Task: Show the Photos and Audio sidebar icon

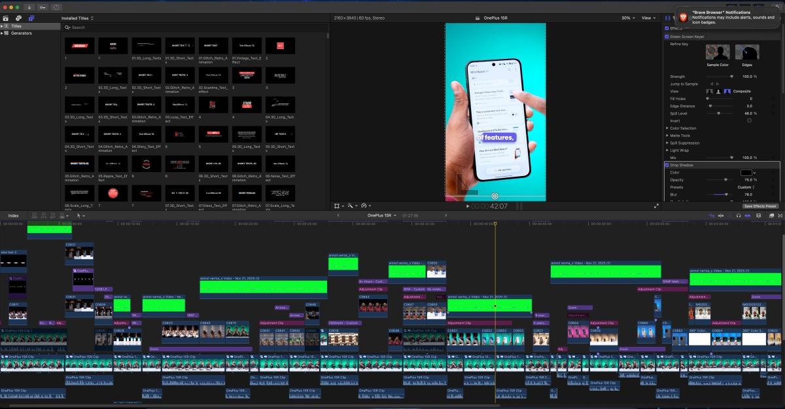Action: [x=18, y=18]
